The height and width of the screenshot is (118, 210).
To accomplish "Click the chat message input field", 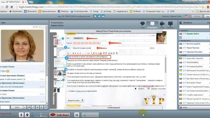I will (5, 107).
